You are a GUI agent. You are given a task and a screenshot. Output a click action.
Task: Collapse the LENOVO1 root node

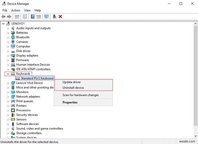(x=3, y=24)
